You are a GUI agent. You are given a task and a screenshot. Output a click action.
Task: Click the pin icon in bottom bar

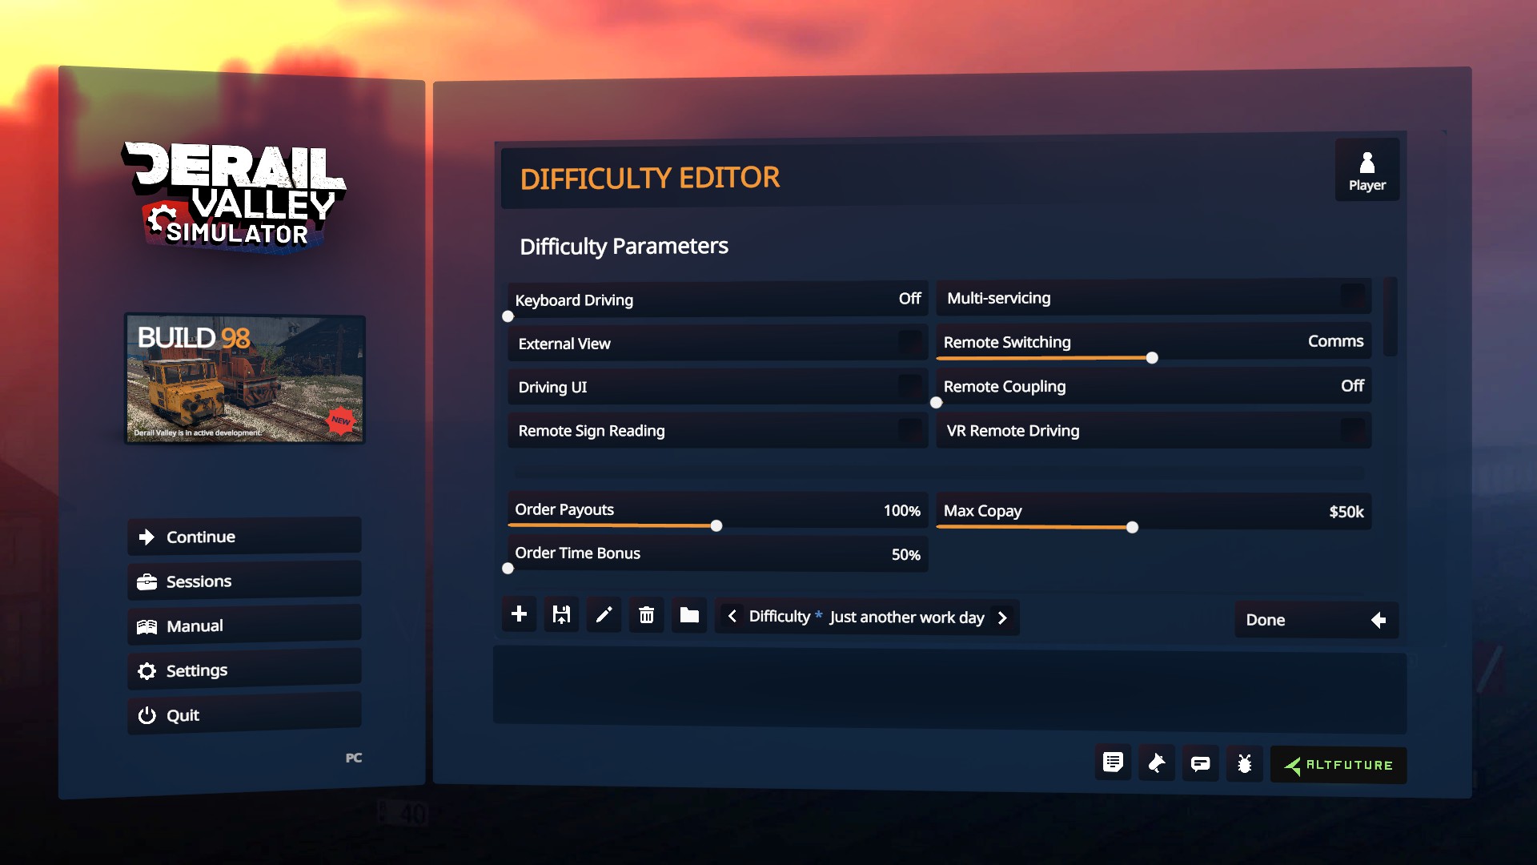[x=1157, y=763]
